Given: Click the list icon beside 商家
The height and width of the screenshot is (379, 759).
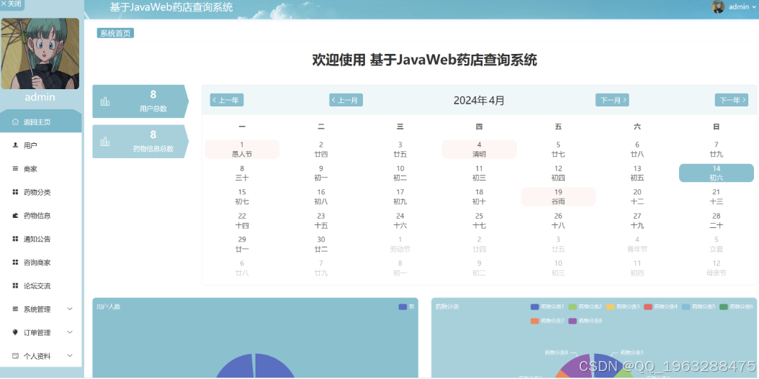Looking at the screenshot, I should 15,169.
